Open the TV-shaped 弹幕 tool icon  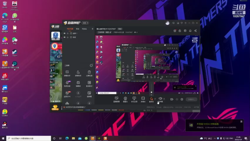pos(78,84)
